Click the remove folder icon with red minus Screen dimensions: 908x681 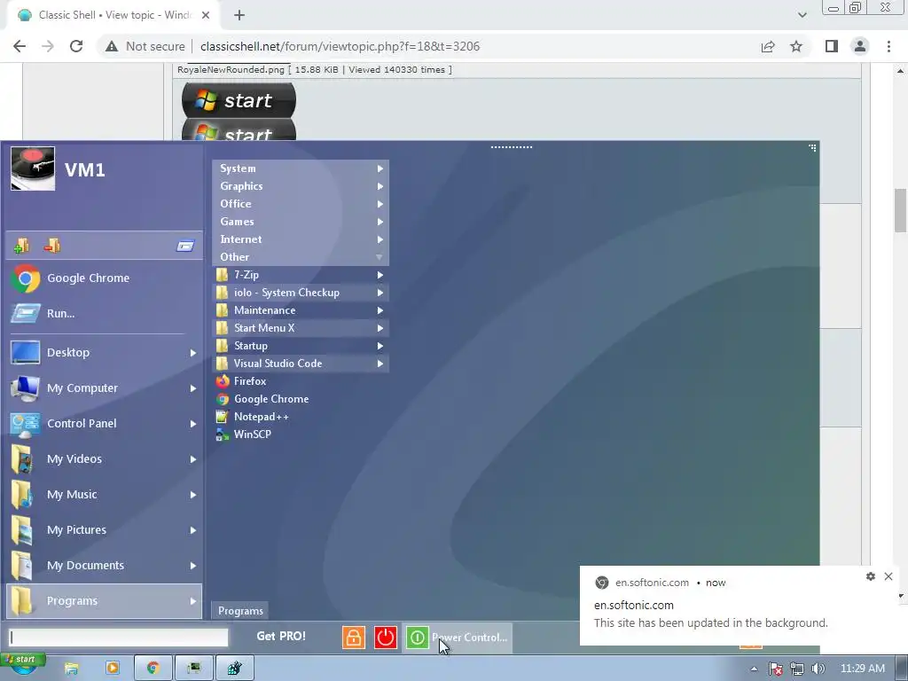coord(52,246)
